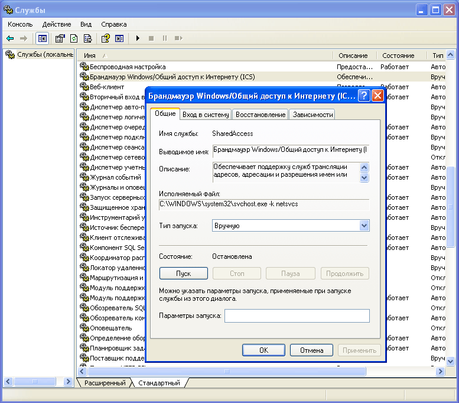459x403 pixels.
Task: Click the Back arrow toolbar icon
Action: [x=10, y=38]
